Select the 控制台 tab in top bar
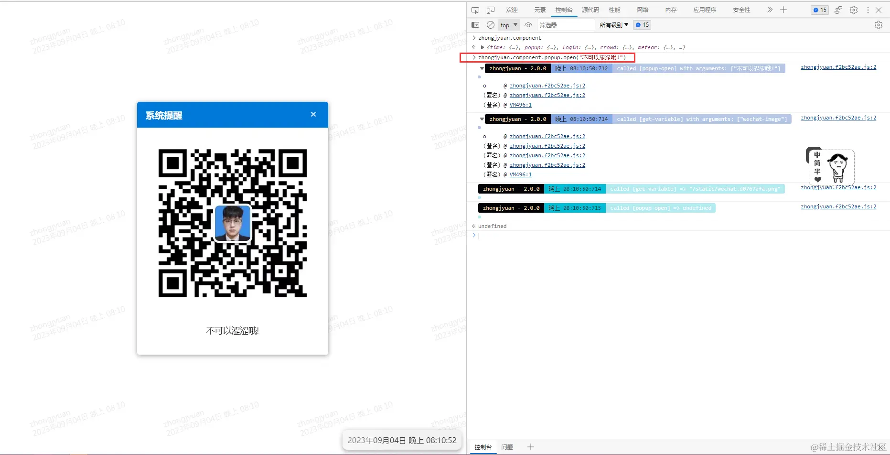 (564, 10)
